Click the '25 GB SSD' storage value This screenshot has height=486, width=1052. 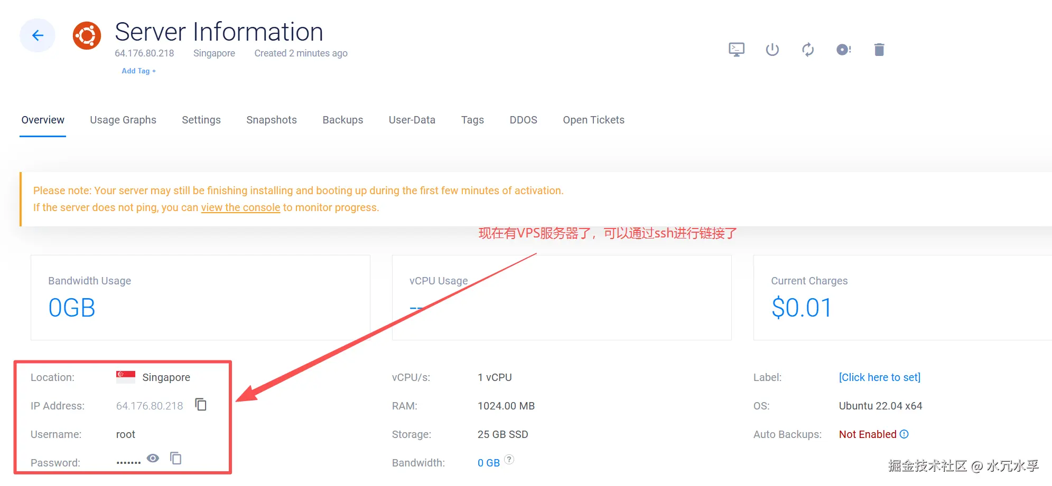503,434
